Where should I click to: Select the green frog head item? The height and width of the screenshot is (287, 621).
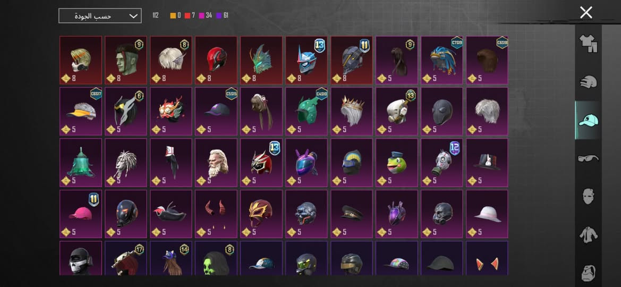(x=396, y=163)
